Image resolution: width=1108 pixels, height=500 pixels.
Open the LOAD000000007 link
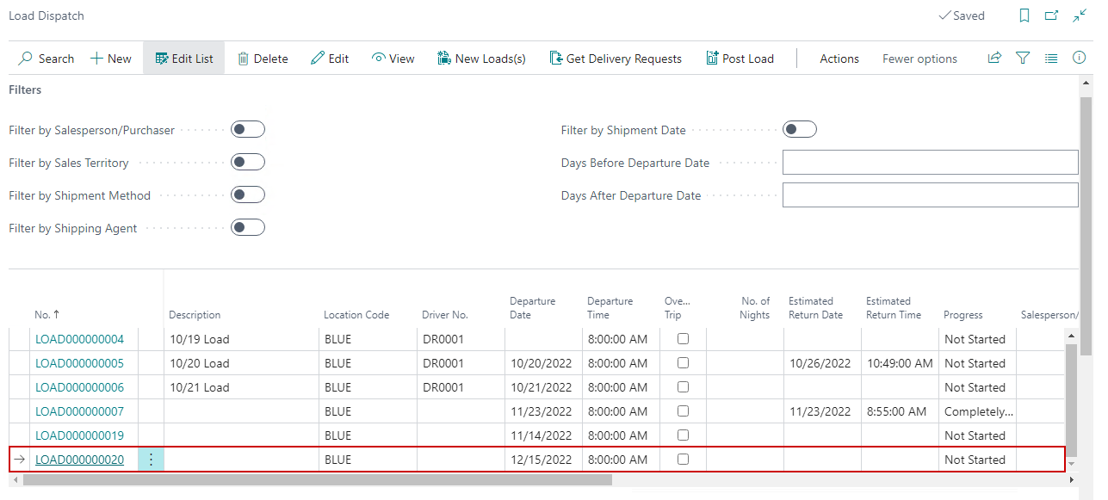[x=79, y=411]
